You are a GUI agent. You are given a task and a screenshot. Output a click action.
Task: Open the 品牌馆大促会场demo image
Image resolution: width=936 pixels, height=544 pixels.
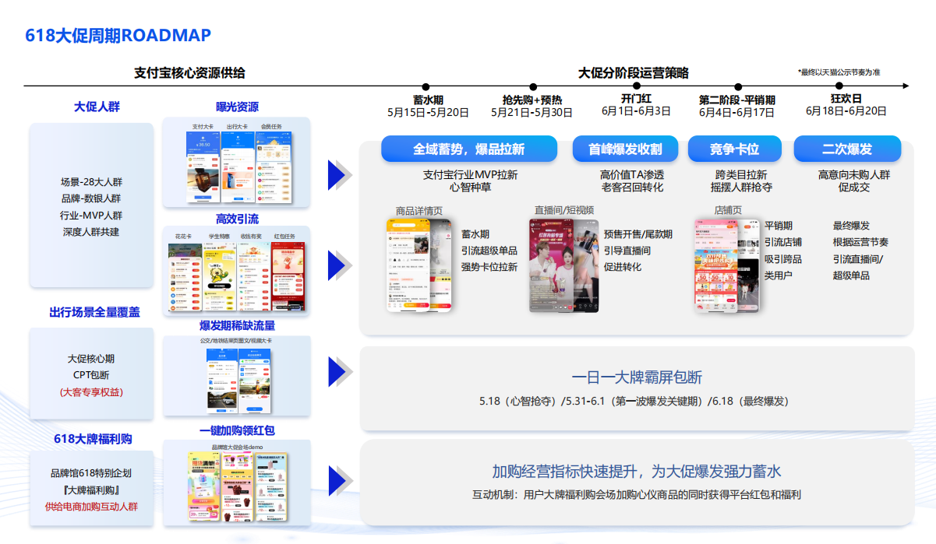[237, 486]
